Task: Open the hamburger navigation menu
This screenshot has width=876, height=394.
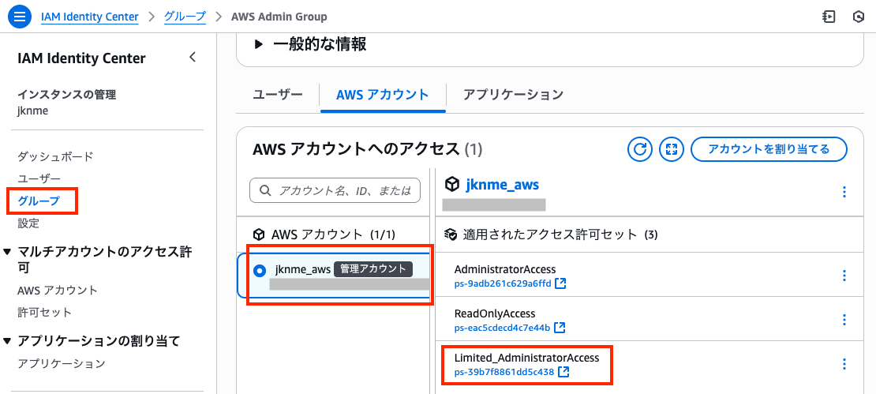Action: point(20,17)
